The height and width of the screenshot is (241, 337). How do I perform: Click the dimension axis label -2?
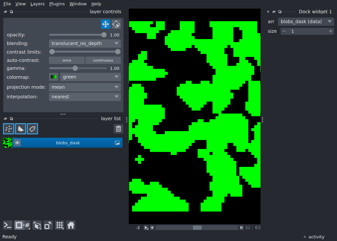point(138,227)
